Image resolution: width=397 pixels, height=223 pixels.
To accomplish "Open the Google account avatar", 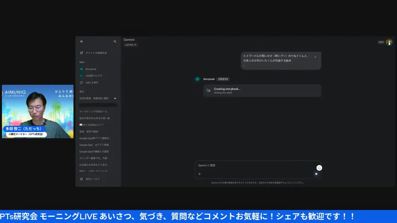I will (x=389, y=42).
